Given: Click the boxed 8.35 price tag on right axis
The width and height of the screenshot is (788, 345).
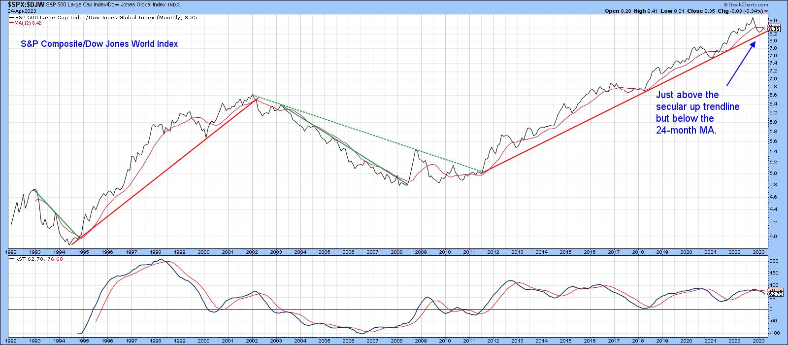Looking at the screenshot, I should [774, 30].
